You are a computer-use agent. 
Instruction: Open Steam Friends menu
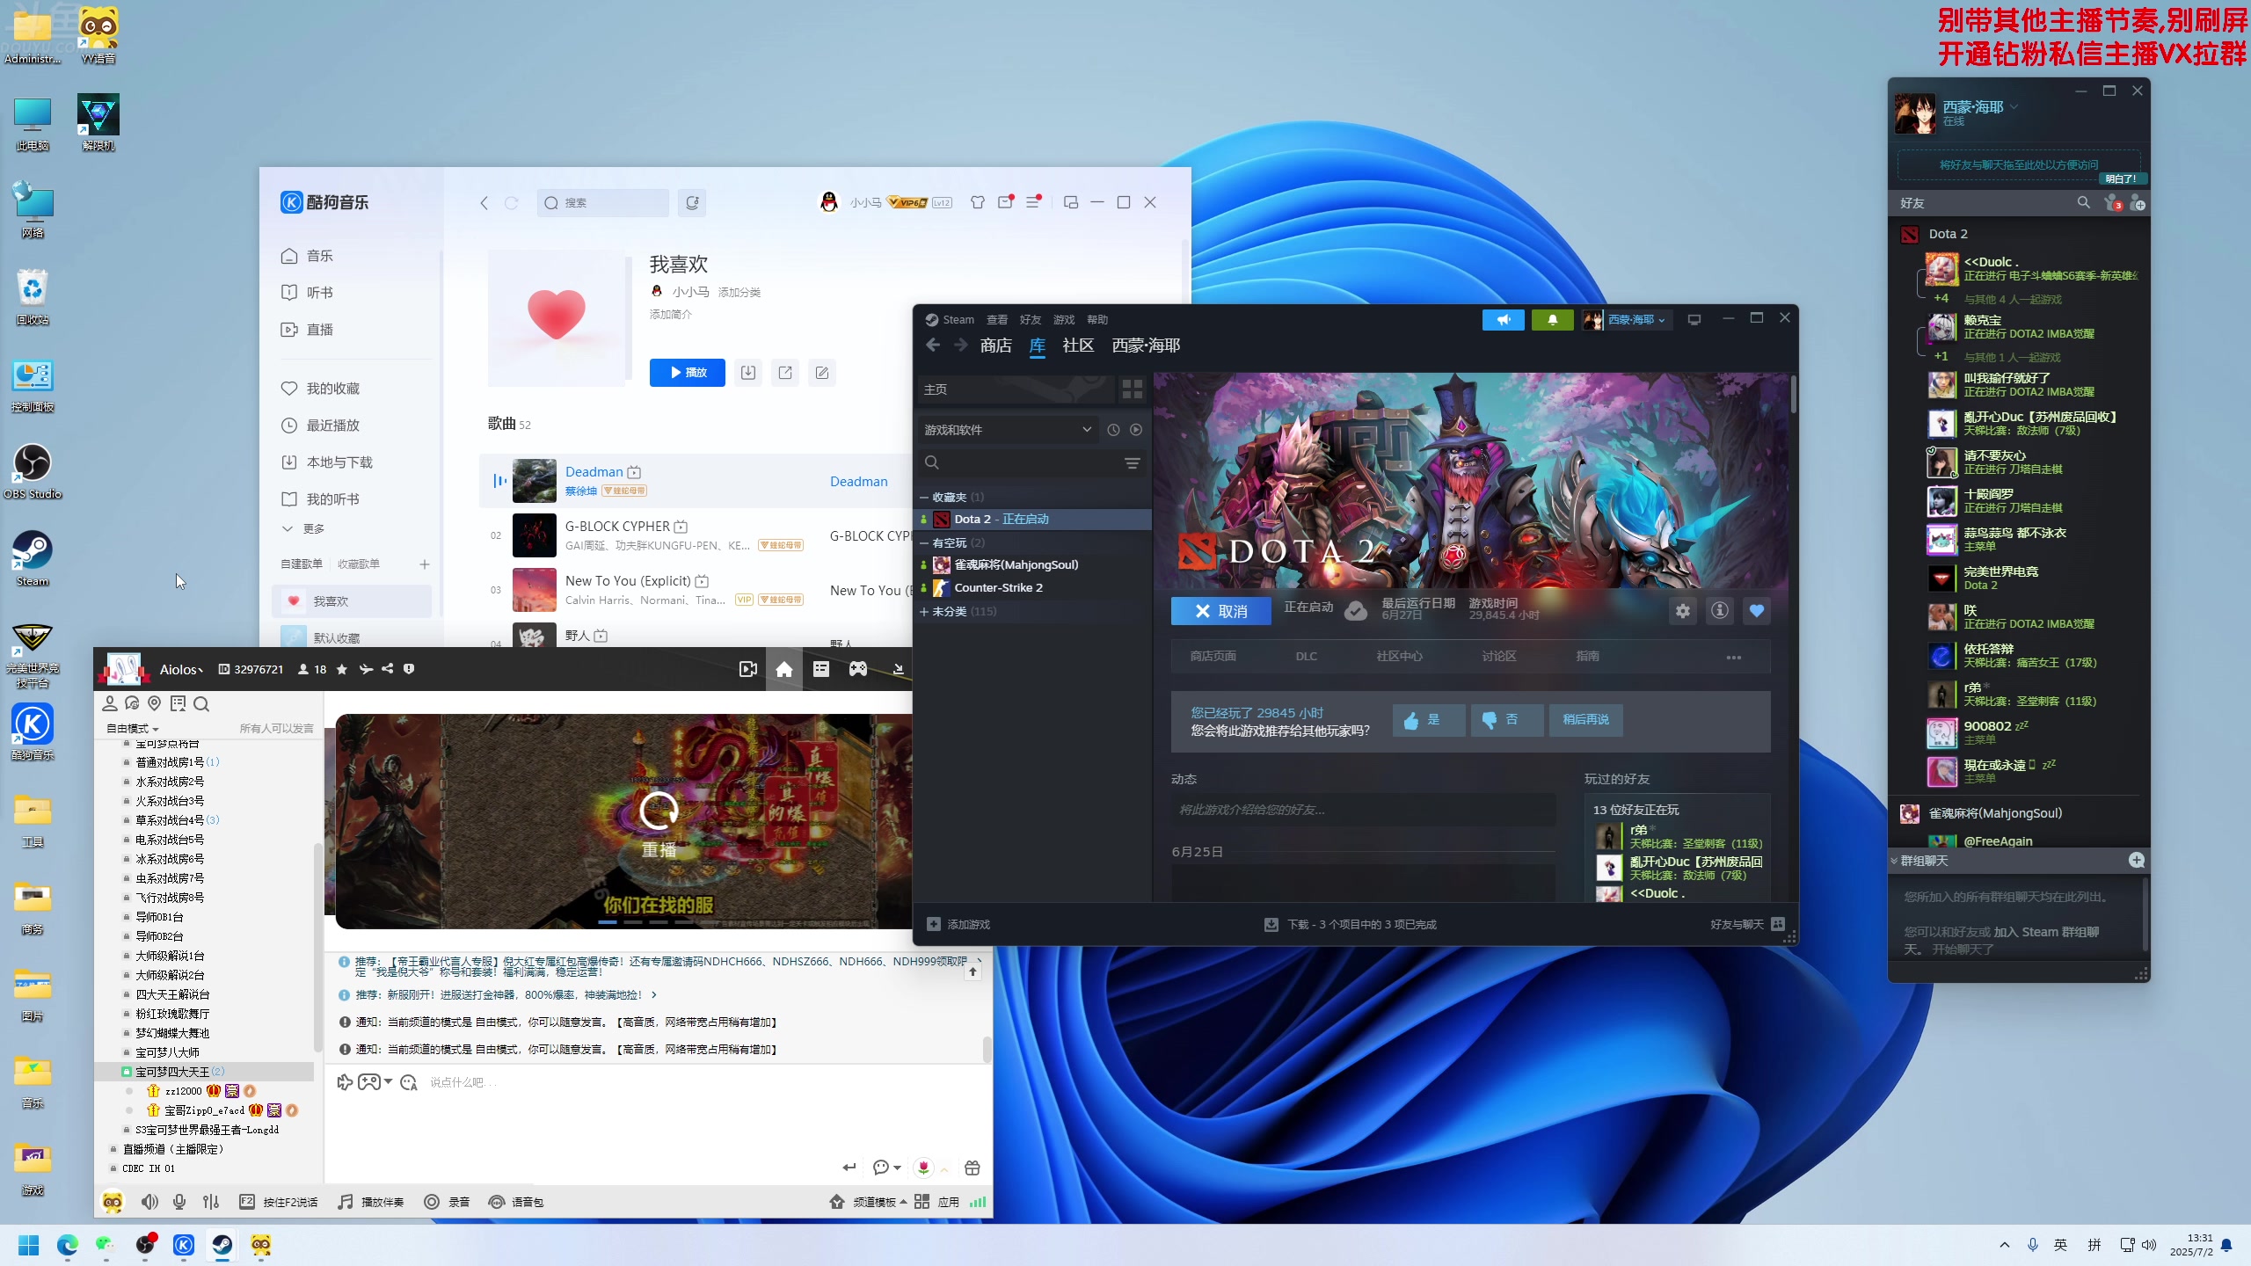[x=1030, y=320]
